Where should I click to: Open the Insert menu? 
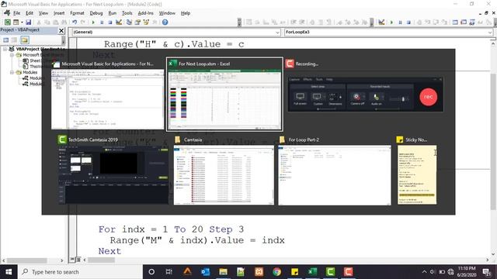(x=59, y=13)
